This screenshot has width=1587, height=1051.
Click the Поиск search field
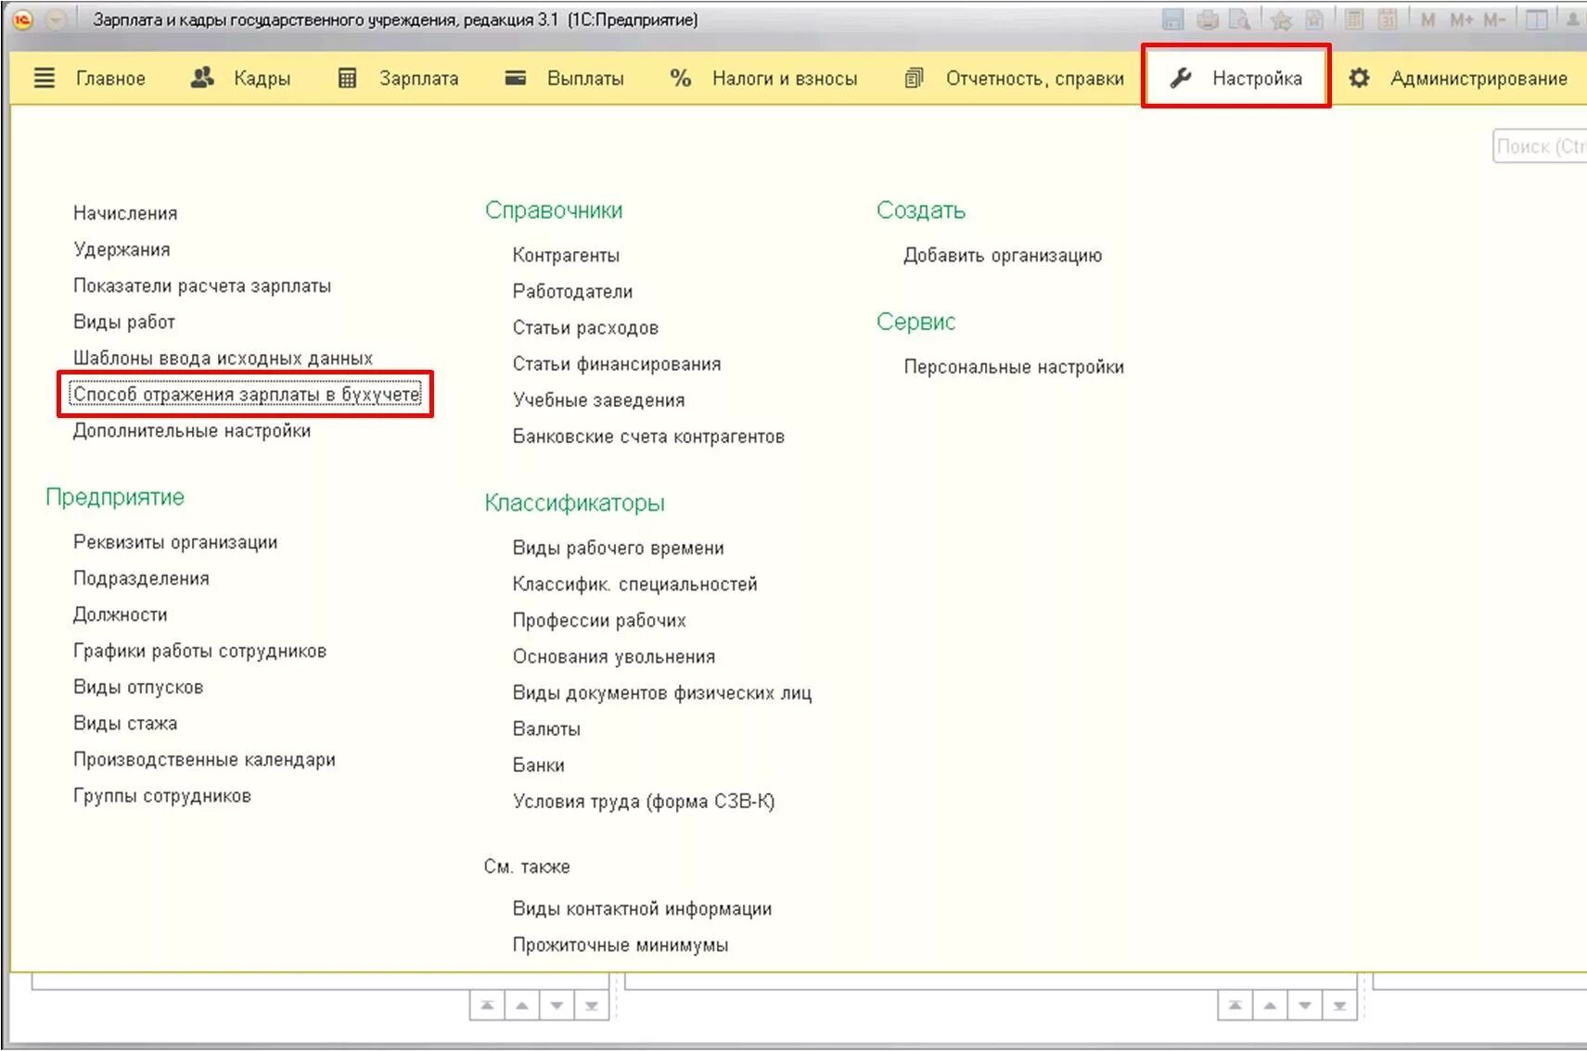tap(1540, 146)
